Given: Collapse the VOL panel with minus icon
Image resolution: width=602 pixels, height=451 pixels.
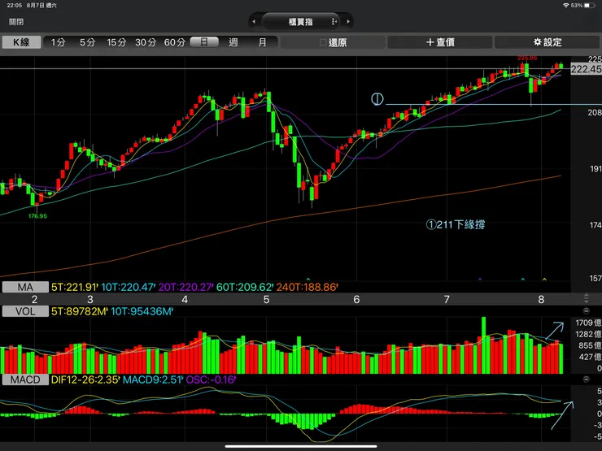Looking at the screenshot, I should (x=586, y=311).
